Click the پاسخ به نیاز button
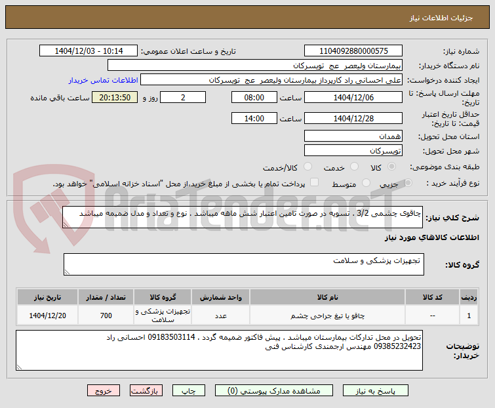Image resolution: width=495 pixels, height=408 pixels. point(376,391)
